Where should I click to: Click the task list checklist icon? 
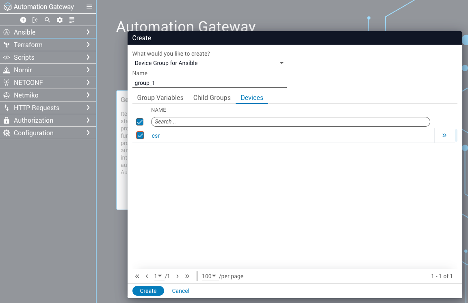72,20
